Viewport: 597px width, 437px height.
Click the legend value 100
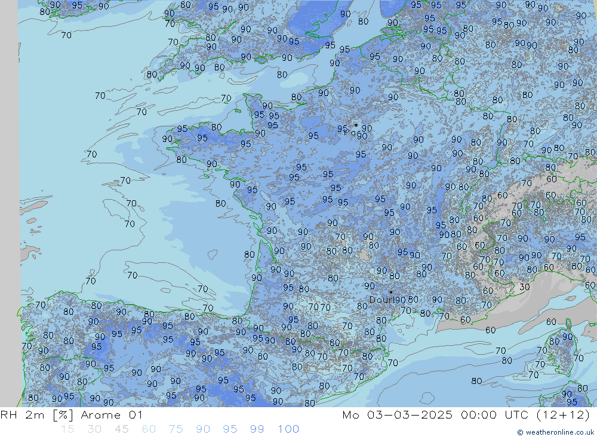(x=288, y=429)
